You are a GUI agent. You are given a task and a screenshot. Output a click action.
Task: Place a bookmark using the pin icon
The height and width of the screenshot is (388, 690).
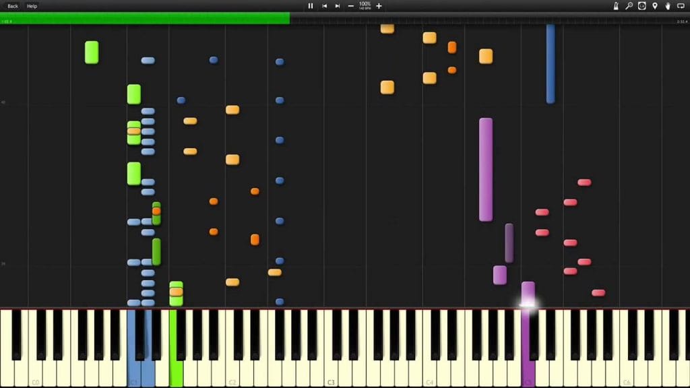coord(655,6)
